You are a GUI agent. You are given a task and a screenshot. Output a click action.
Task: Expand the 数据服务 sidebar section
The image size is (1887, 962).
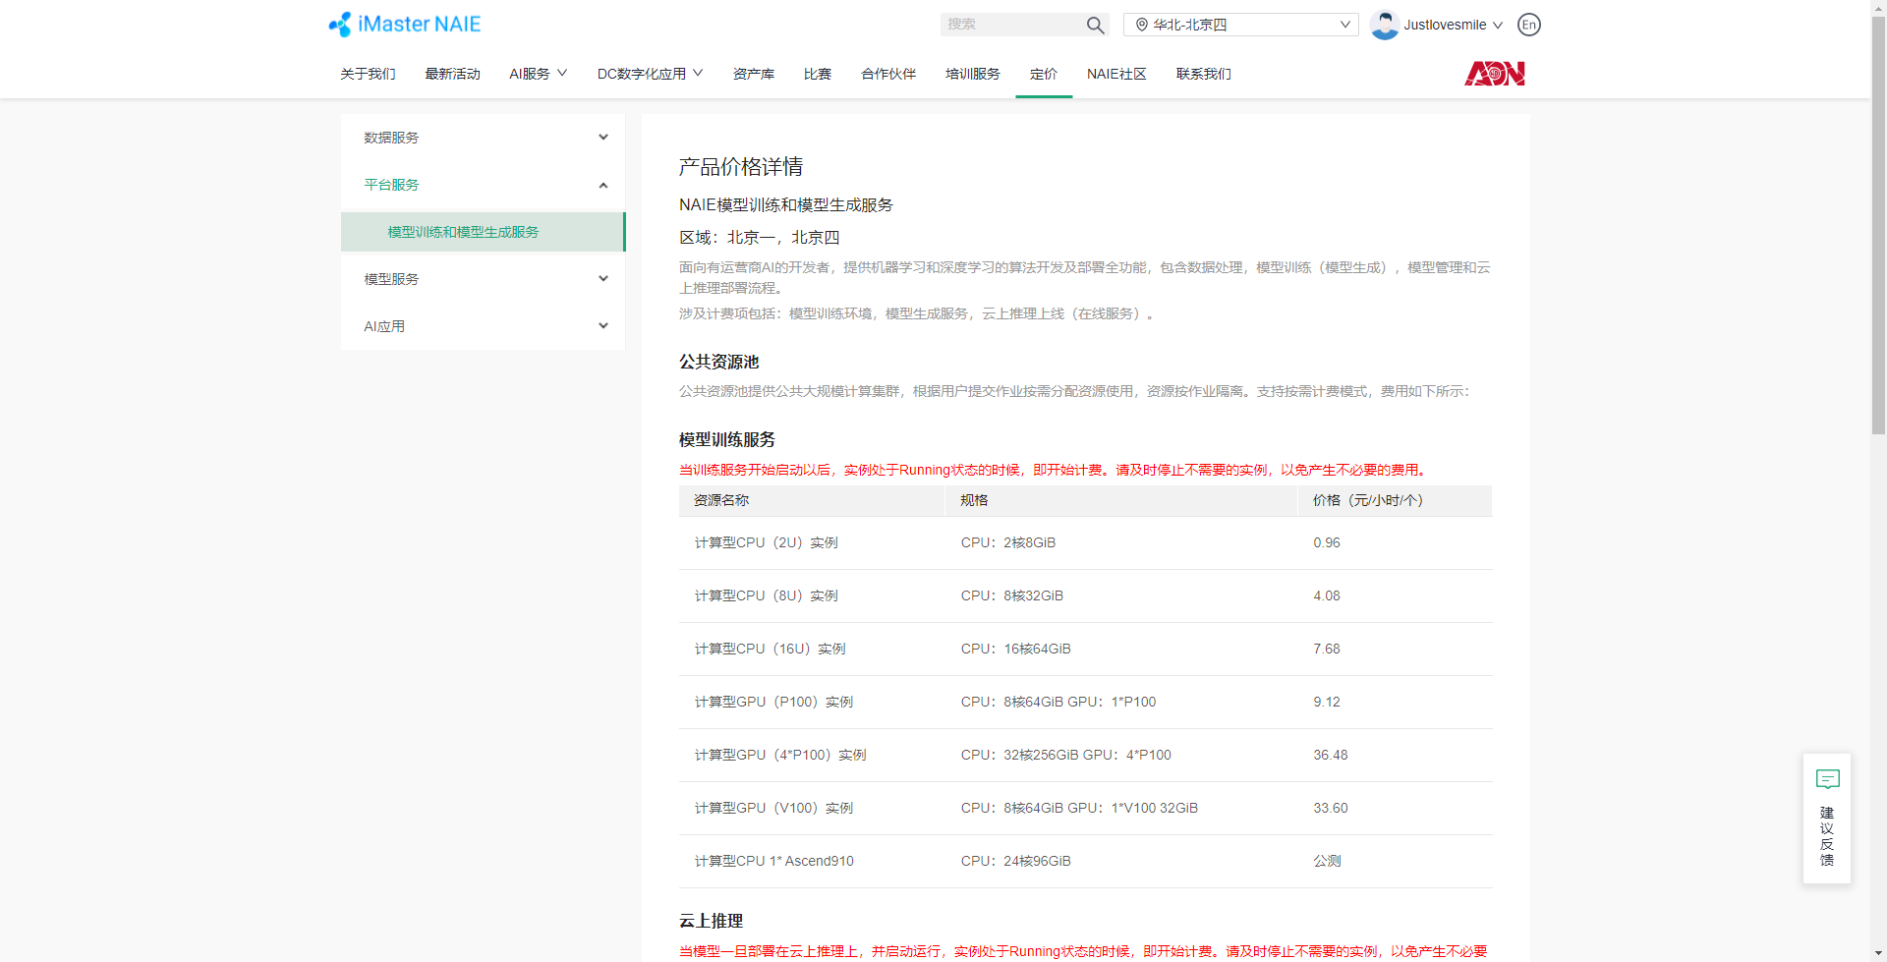483,138
